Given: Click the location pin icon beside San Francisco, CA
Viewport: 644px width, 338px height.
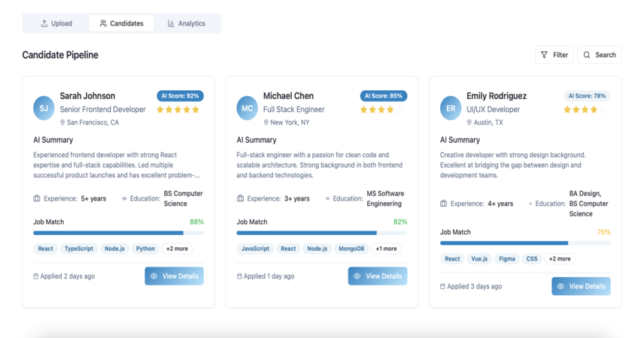Looking at the screenshot, I should pyautogui.click(x=62, y=122).
